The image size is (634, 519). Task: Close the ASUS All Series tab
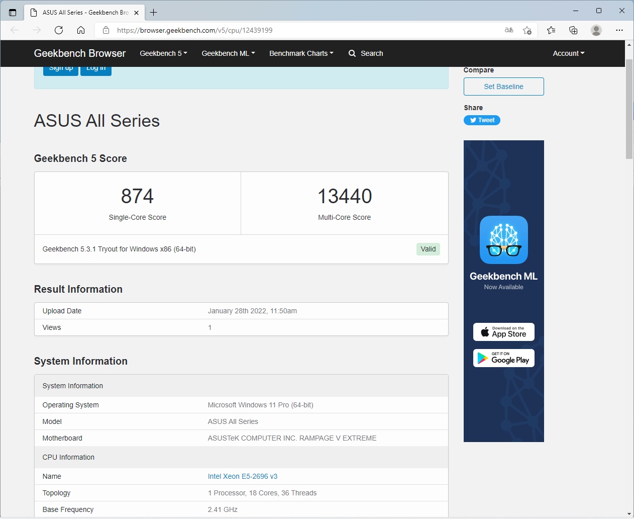(x=136, y=13)
